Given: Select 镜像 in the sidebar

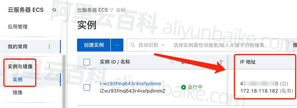Looking at the screenshot, I should (x=18, y=92).
